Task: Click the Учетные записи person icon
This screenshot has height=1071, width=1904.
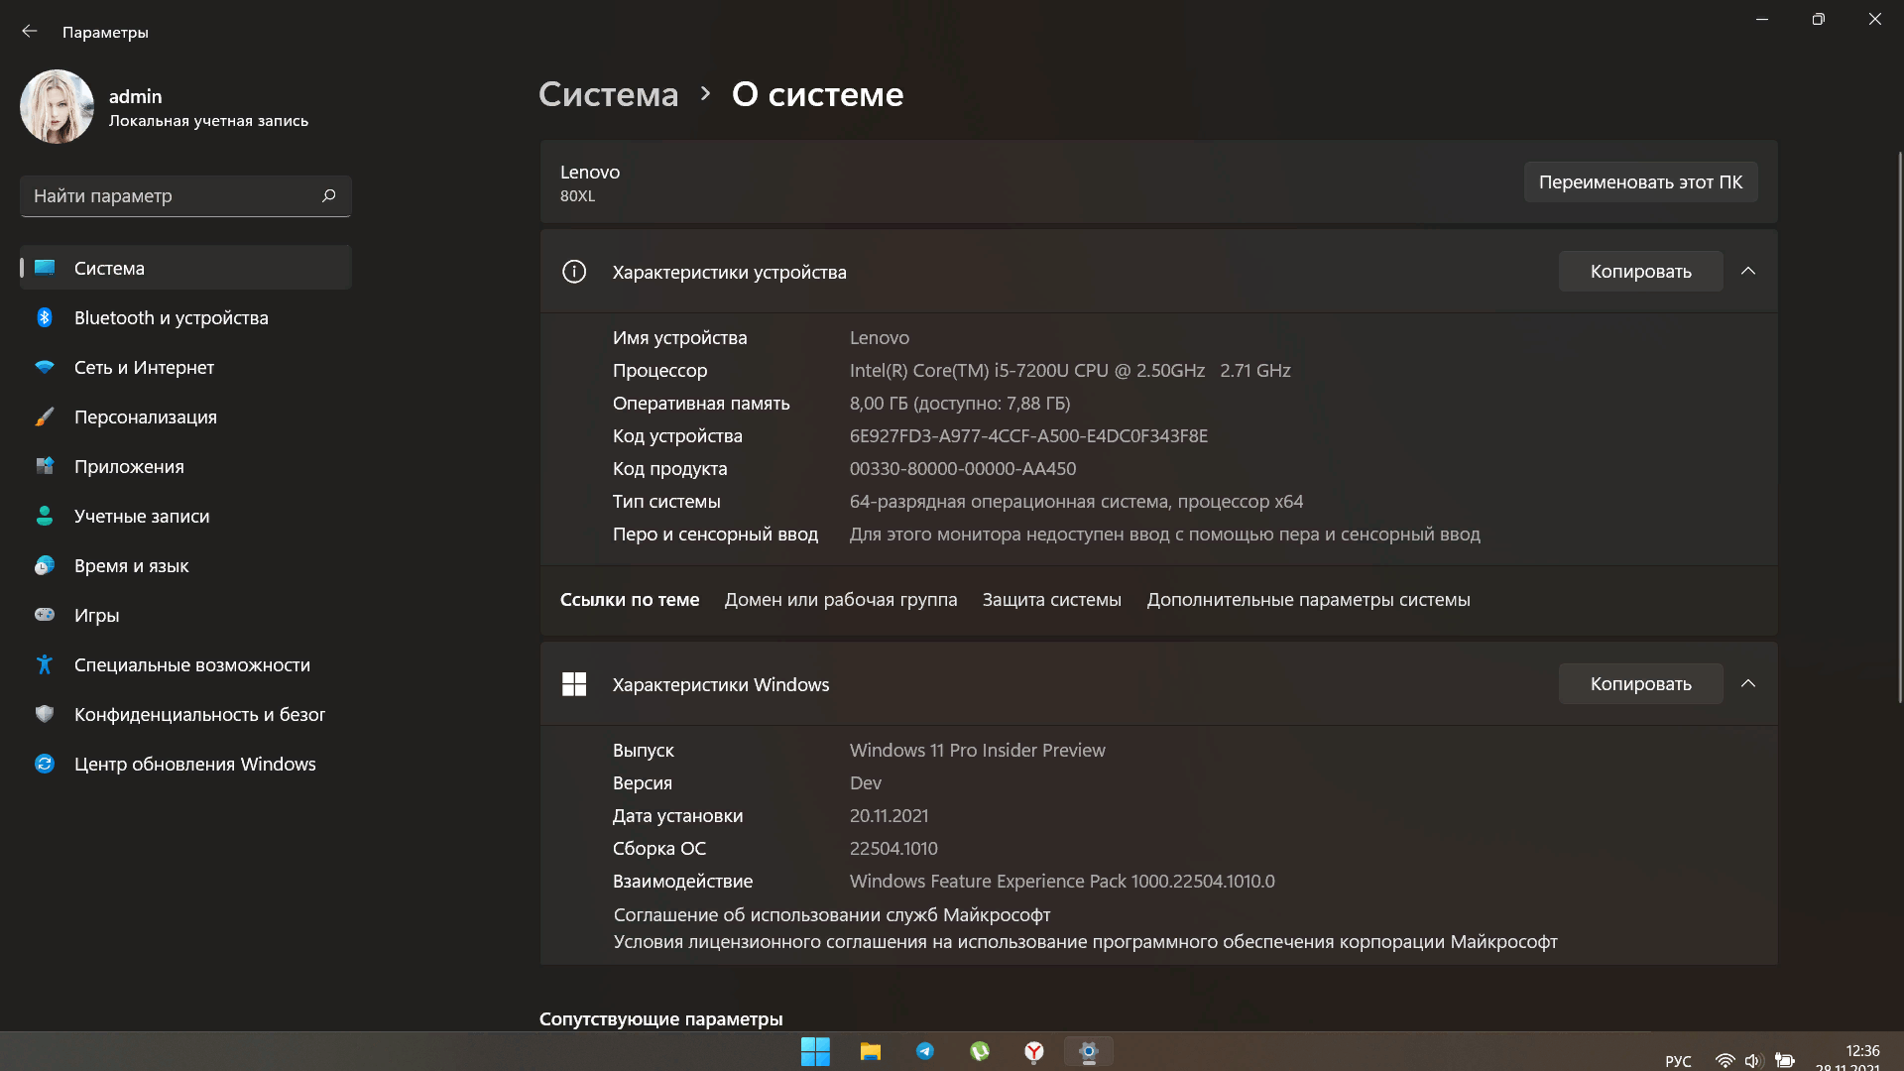Action: (x=45, y=516)
